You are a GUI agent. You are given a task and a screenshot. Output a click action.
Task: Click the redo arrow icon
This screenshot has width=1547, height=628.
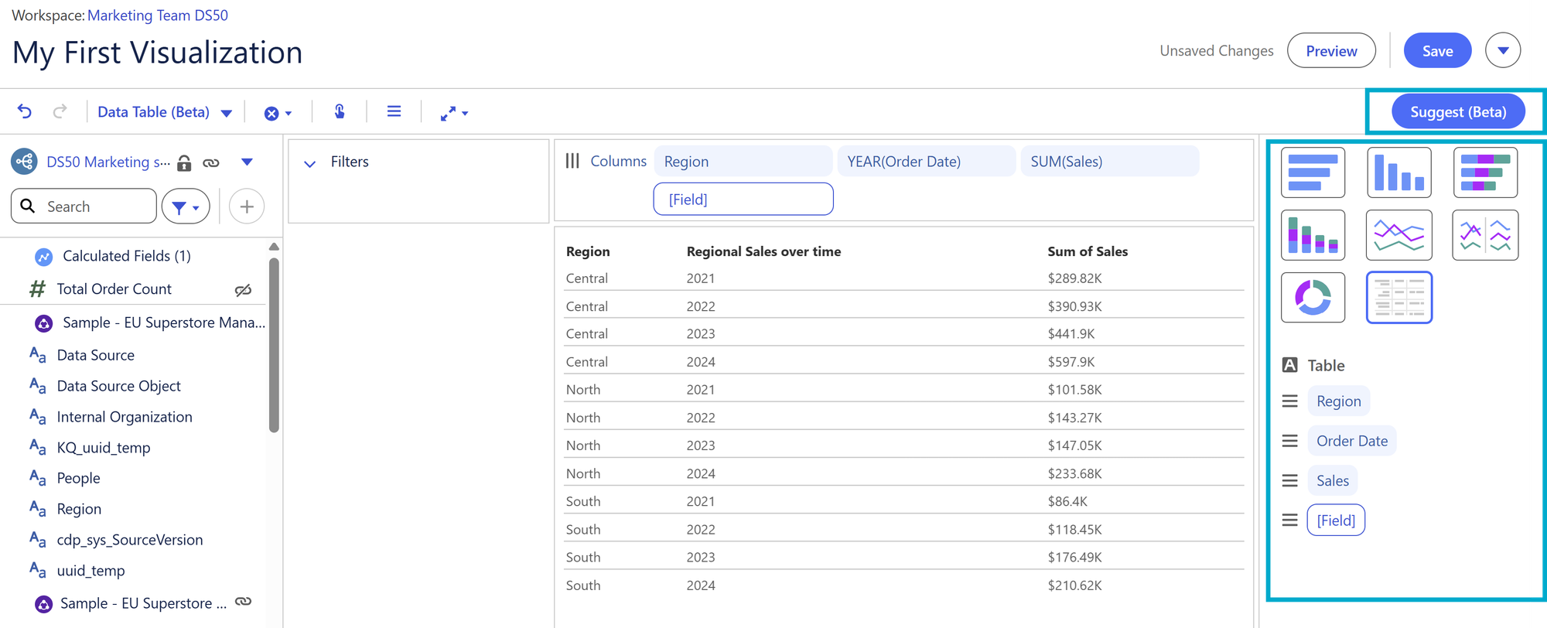[x=60, y=111]
